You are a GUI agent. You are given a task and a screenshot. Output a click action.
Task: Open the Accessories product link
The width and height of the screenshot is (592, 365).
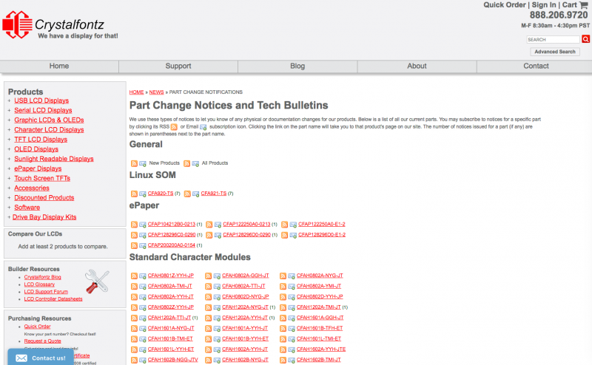pyautogui.click(x=32, y=188)
